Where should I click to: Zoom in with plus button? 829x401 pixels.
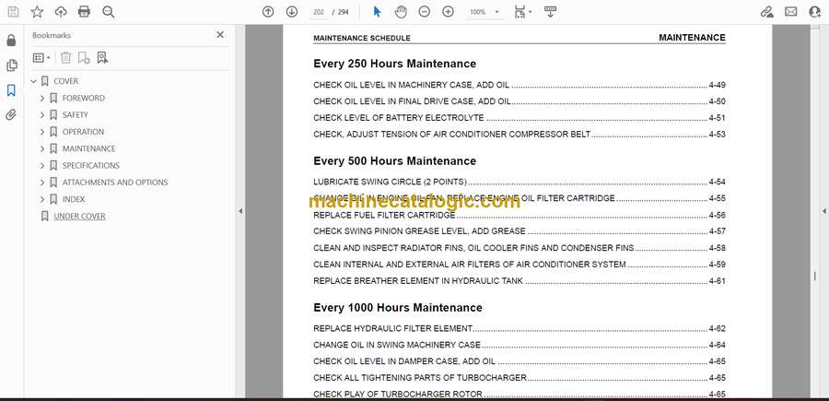[448, 12]
